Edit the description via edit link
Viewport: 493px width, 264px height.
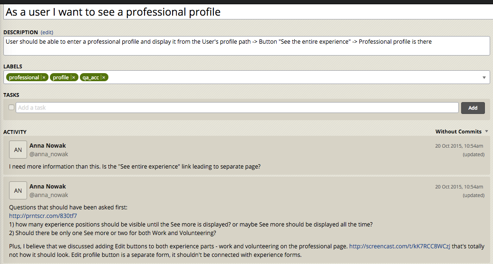point(47,32)
